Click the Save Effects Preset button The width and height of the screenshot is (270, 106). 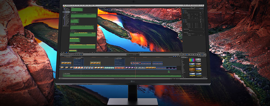coord(201,53)
